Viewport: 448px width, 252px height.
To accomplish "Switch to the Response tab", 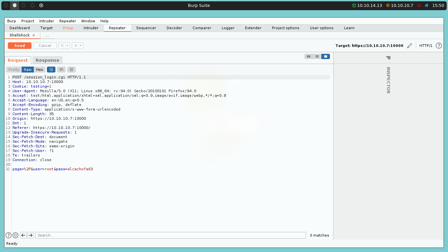I will point(48,60).
